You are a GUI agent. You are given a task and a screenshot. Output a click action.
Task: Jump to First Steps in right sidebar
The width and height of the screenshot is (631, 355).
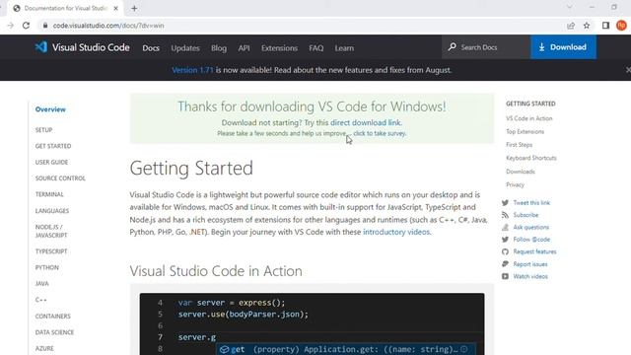pyautogui.click(x=520, y=145)
